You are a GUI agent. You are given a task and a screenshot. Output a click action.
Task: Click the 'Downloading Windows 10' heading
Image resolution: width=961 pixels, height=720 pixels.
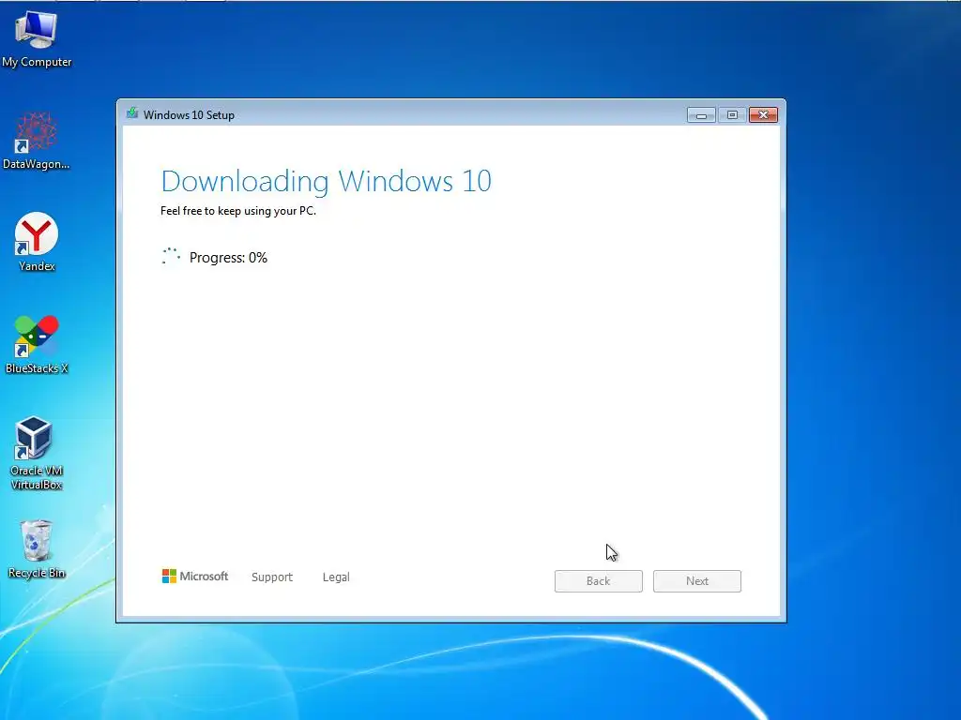pos(326,181)
